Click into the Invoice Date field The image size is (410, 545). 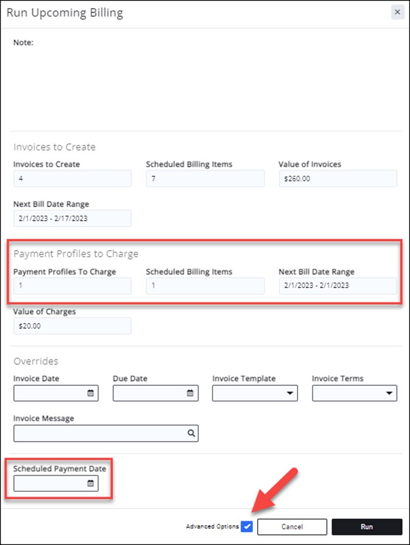49,393
